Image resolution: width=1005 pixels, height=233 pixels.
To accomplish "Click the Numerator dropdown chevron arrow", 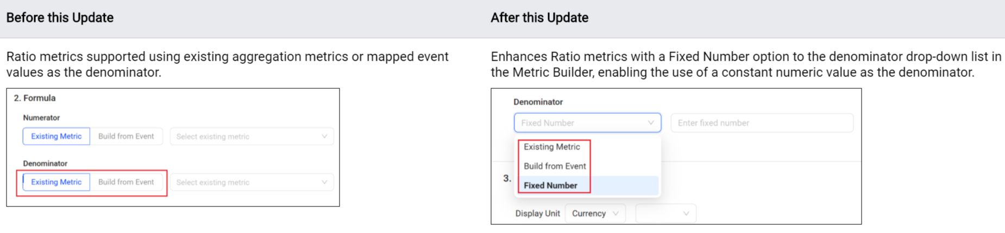I will (x=324, y=137).
